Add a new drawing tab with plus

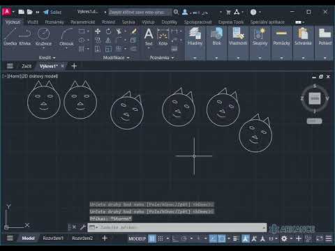tap(74, 66)
